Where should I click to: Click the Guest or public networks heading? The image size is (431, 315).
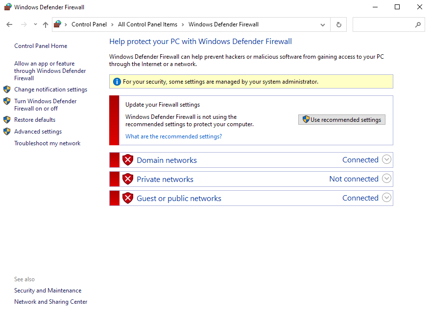click(x=179, y=199)
